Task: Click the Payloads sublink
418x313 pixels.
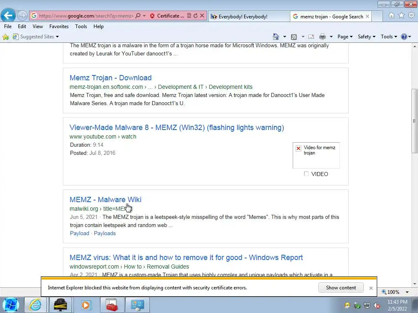Action: pyautogui.click(x=105, y=233)
